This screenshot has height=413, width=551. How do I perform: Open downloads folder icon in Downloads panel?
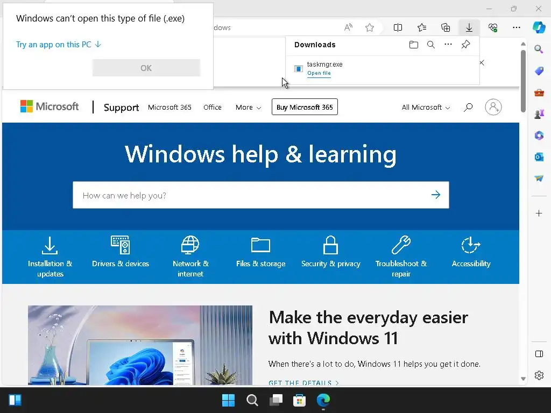pos(414,45)
